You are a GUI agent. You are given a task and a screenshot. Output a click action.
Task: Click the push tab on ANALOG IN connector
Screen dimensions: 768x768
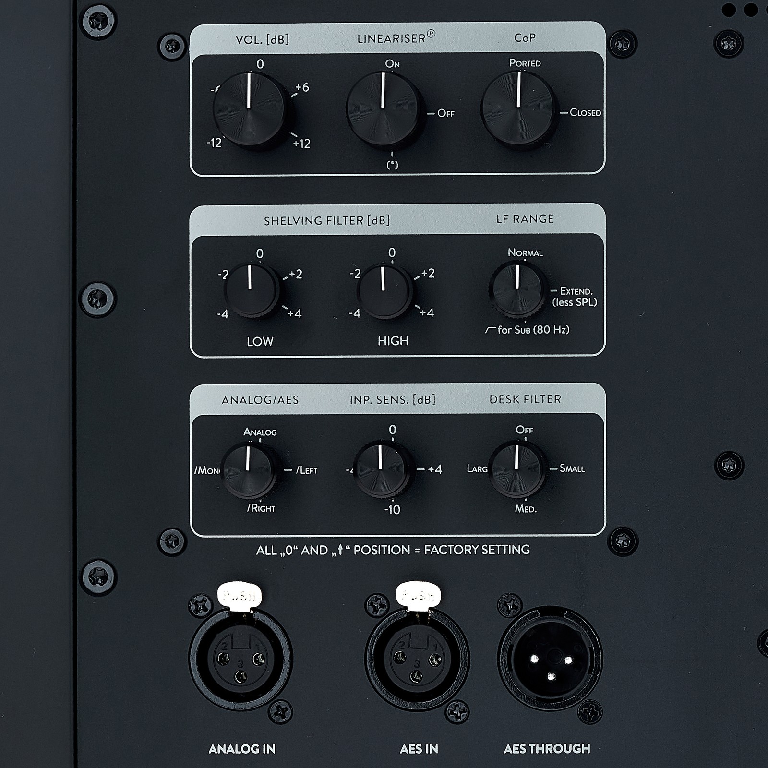pos(240,596)
